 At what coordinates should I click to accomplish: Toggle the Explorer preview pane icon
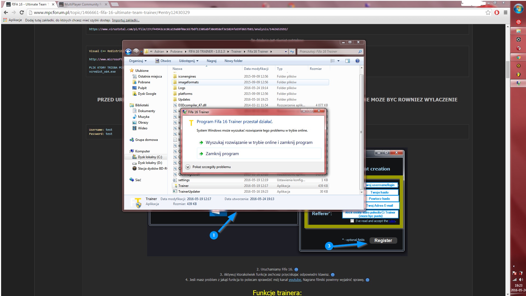pos(348,61)
